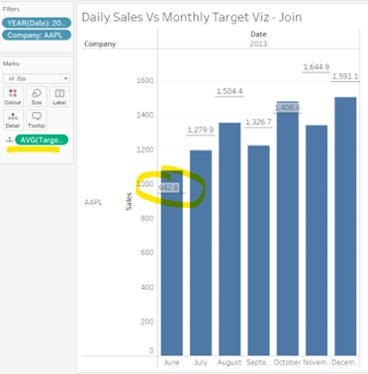Select the June bar

point(172,263)
